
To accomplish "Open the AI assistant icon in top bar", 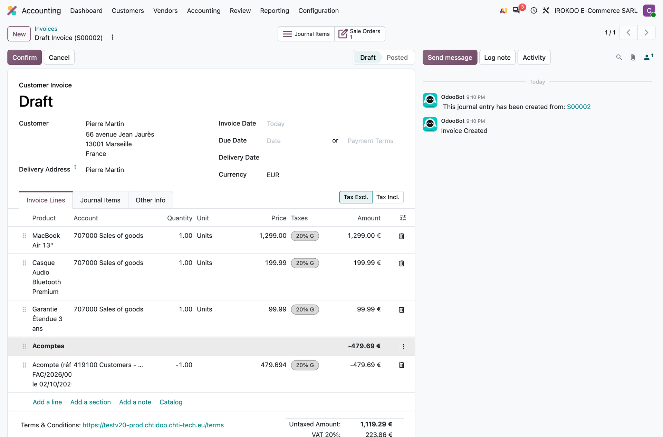I will tap(503, 11).
